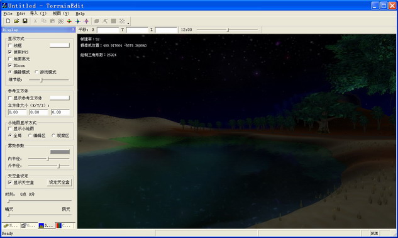Click the 平移 X input field

point(108,30)
